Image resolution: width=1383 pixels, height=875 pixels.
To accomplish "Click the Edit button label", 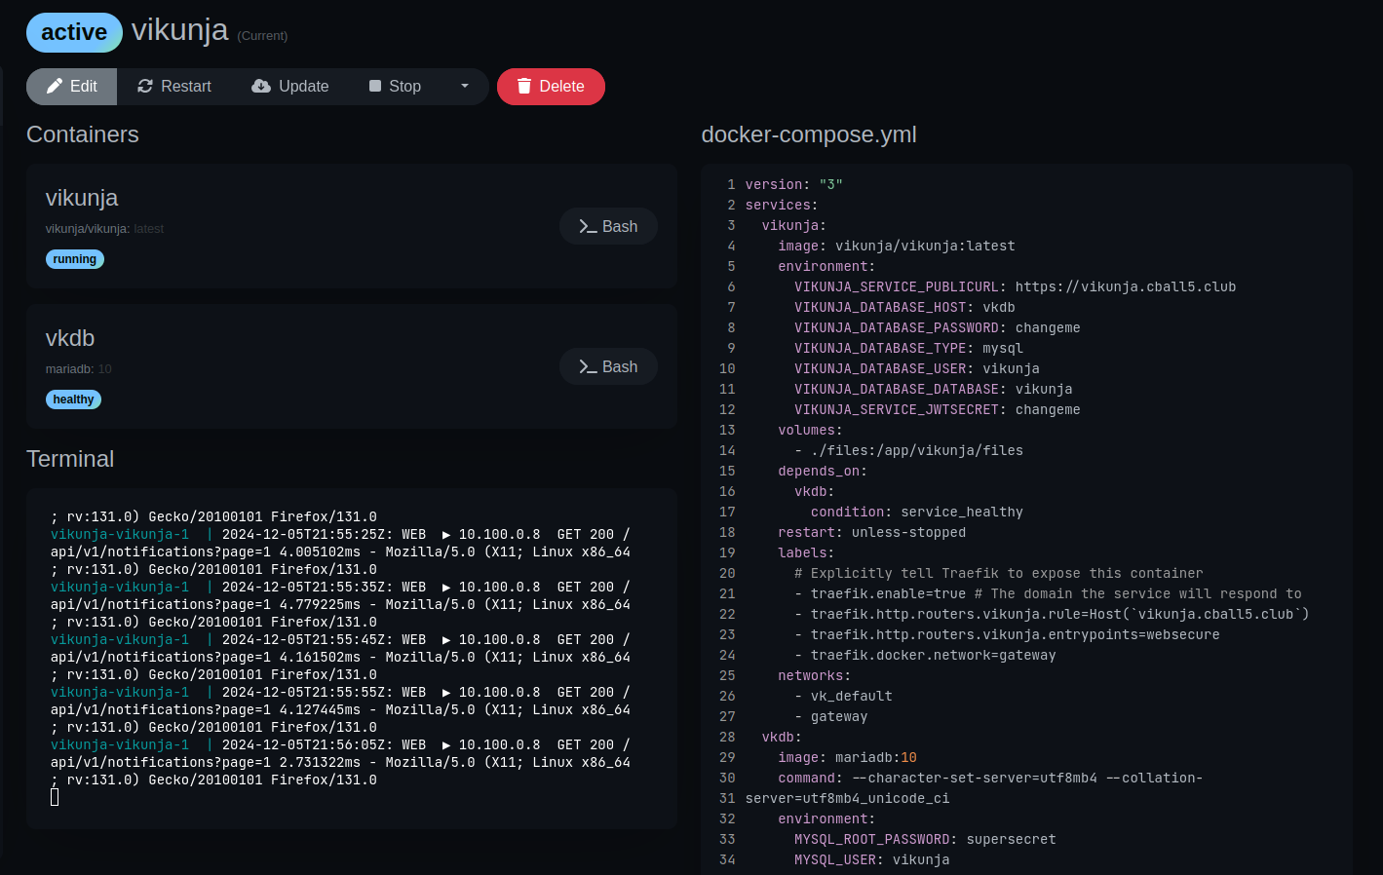I will click(x=84, y=86).
